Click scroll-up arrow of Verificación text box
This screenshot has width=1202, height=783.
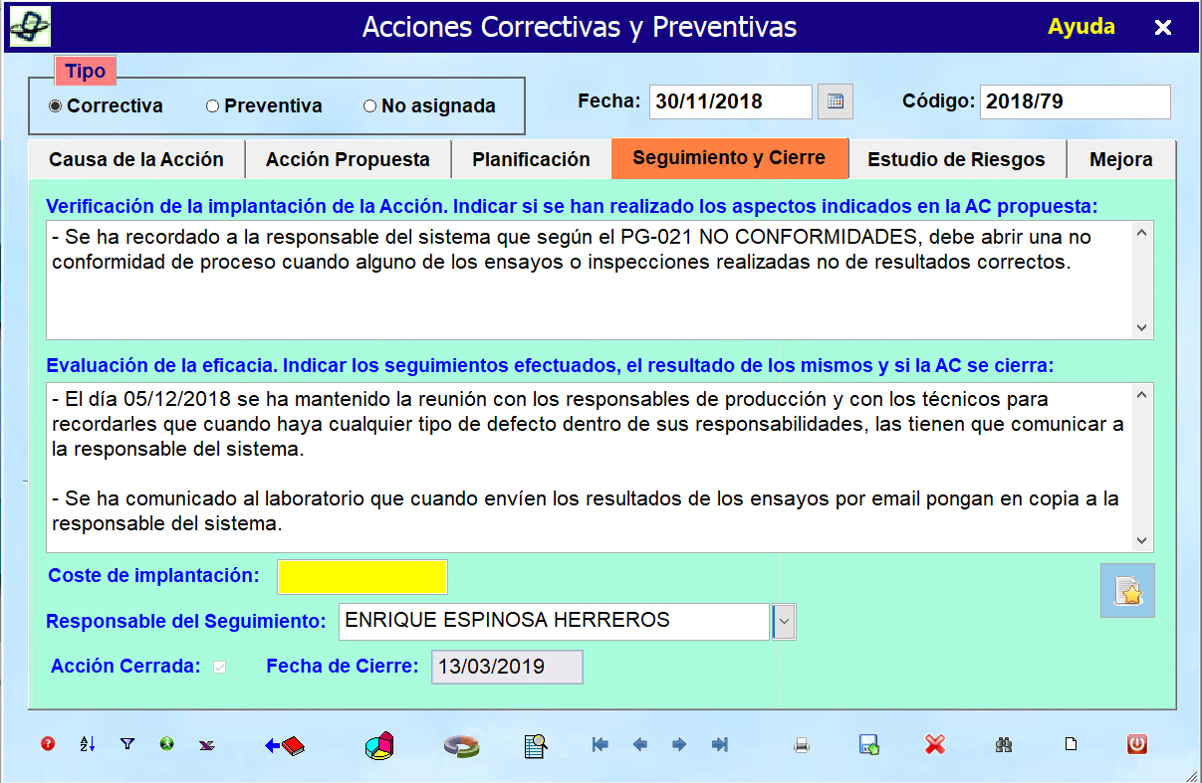[x=1142, y=233]
